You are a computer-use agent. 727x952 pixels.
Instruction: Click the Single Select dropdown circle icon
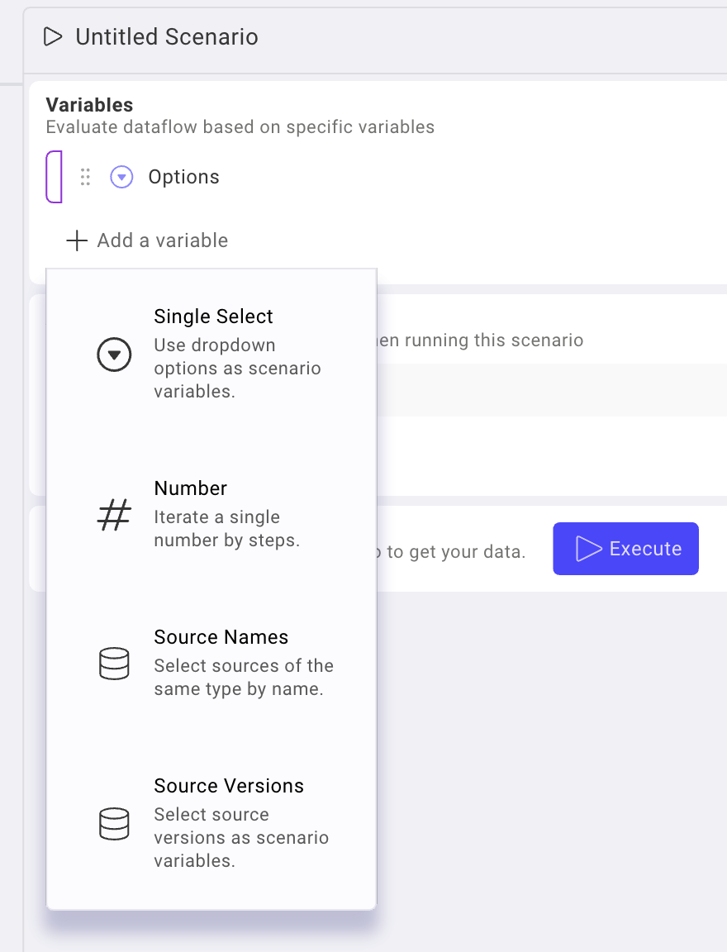[x=114, y=354]
